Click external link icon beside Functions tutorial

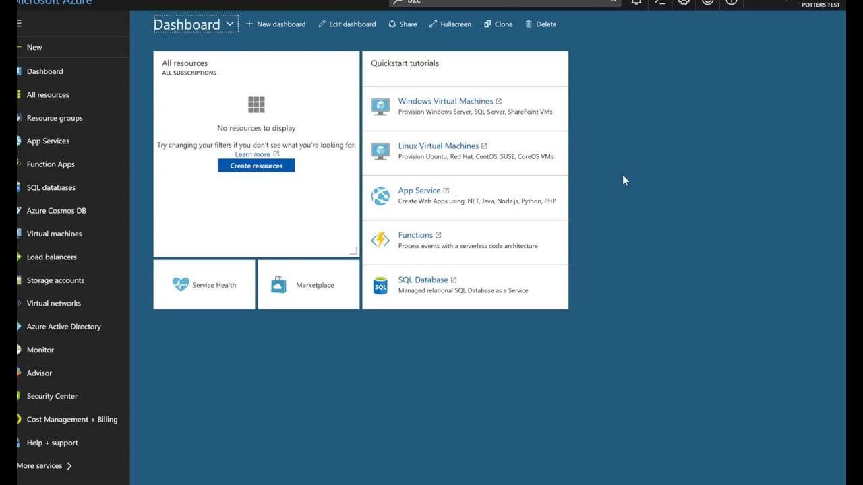click(x=438, y=235)
